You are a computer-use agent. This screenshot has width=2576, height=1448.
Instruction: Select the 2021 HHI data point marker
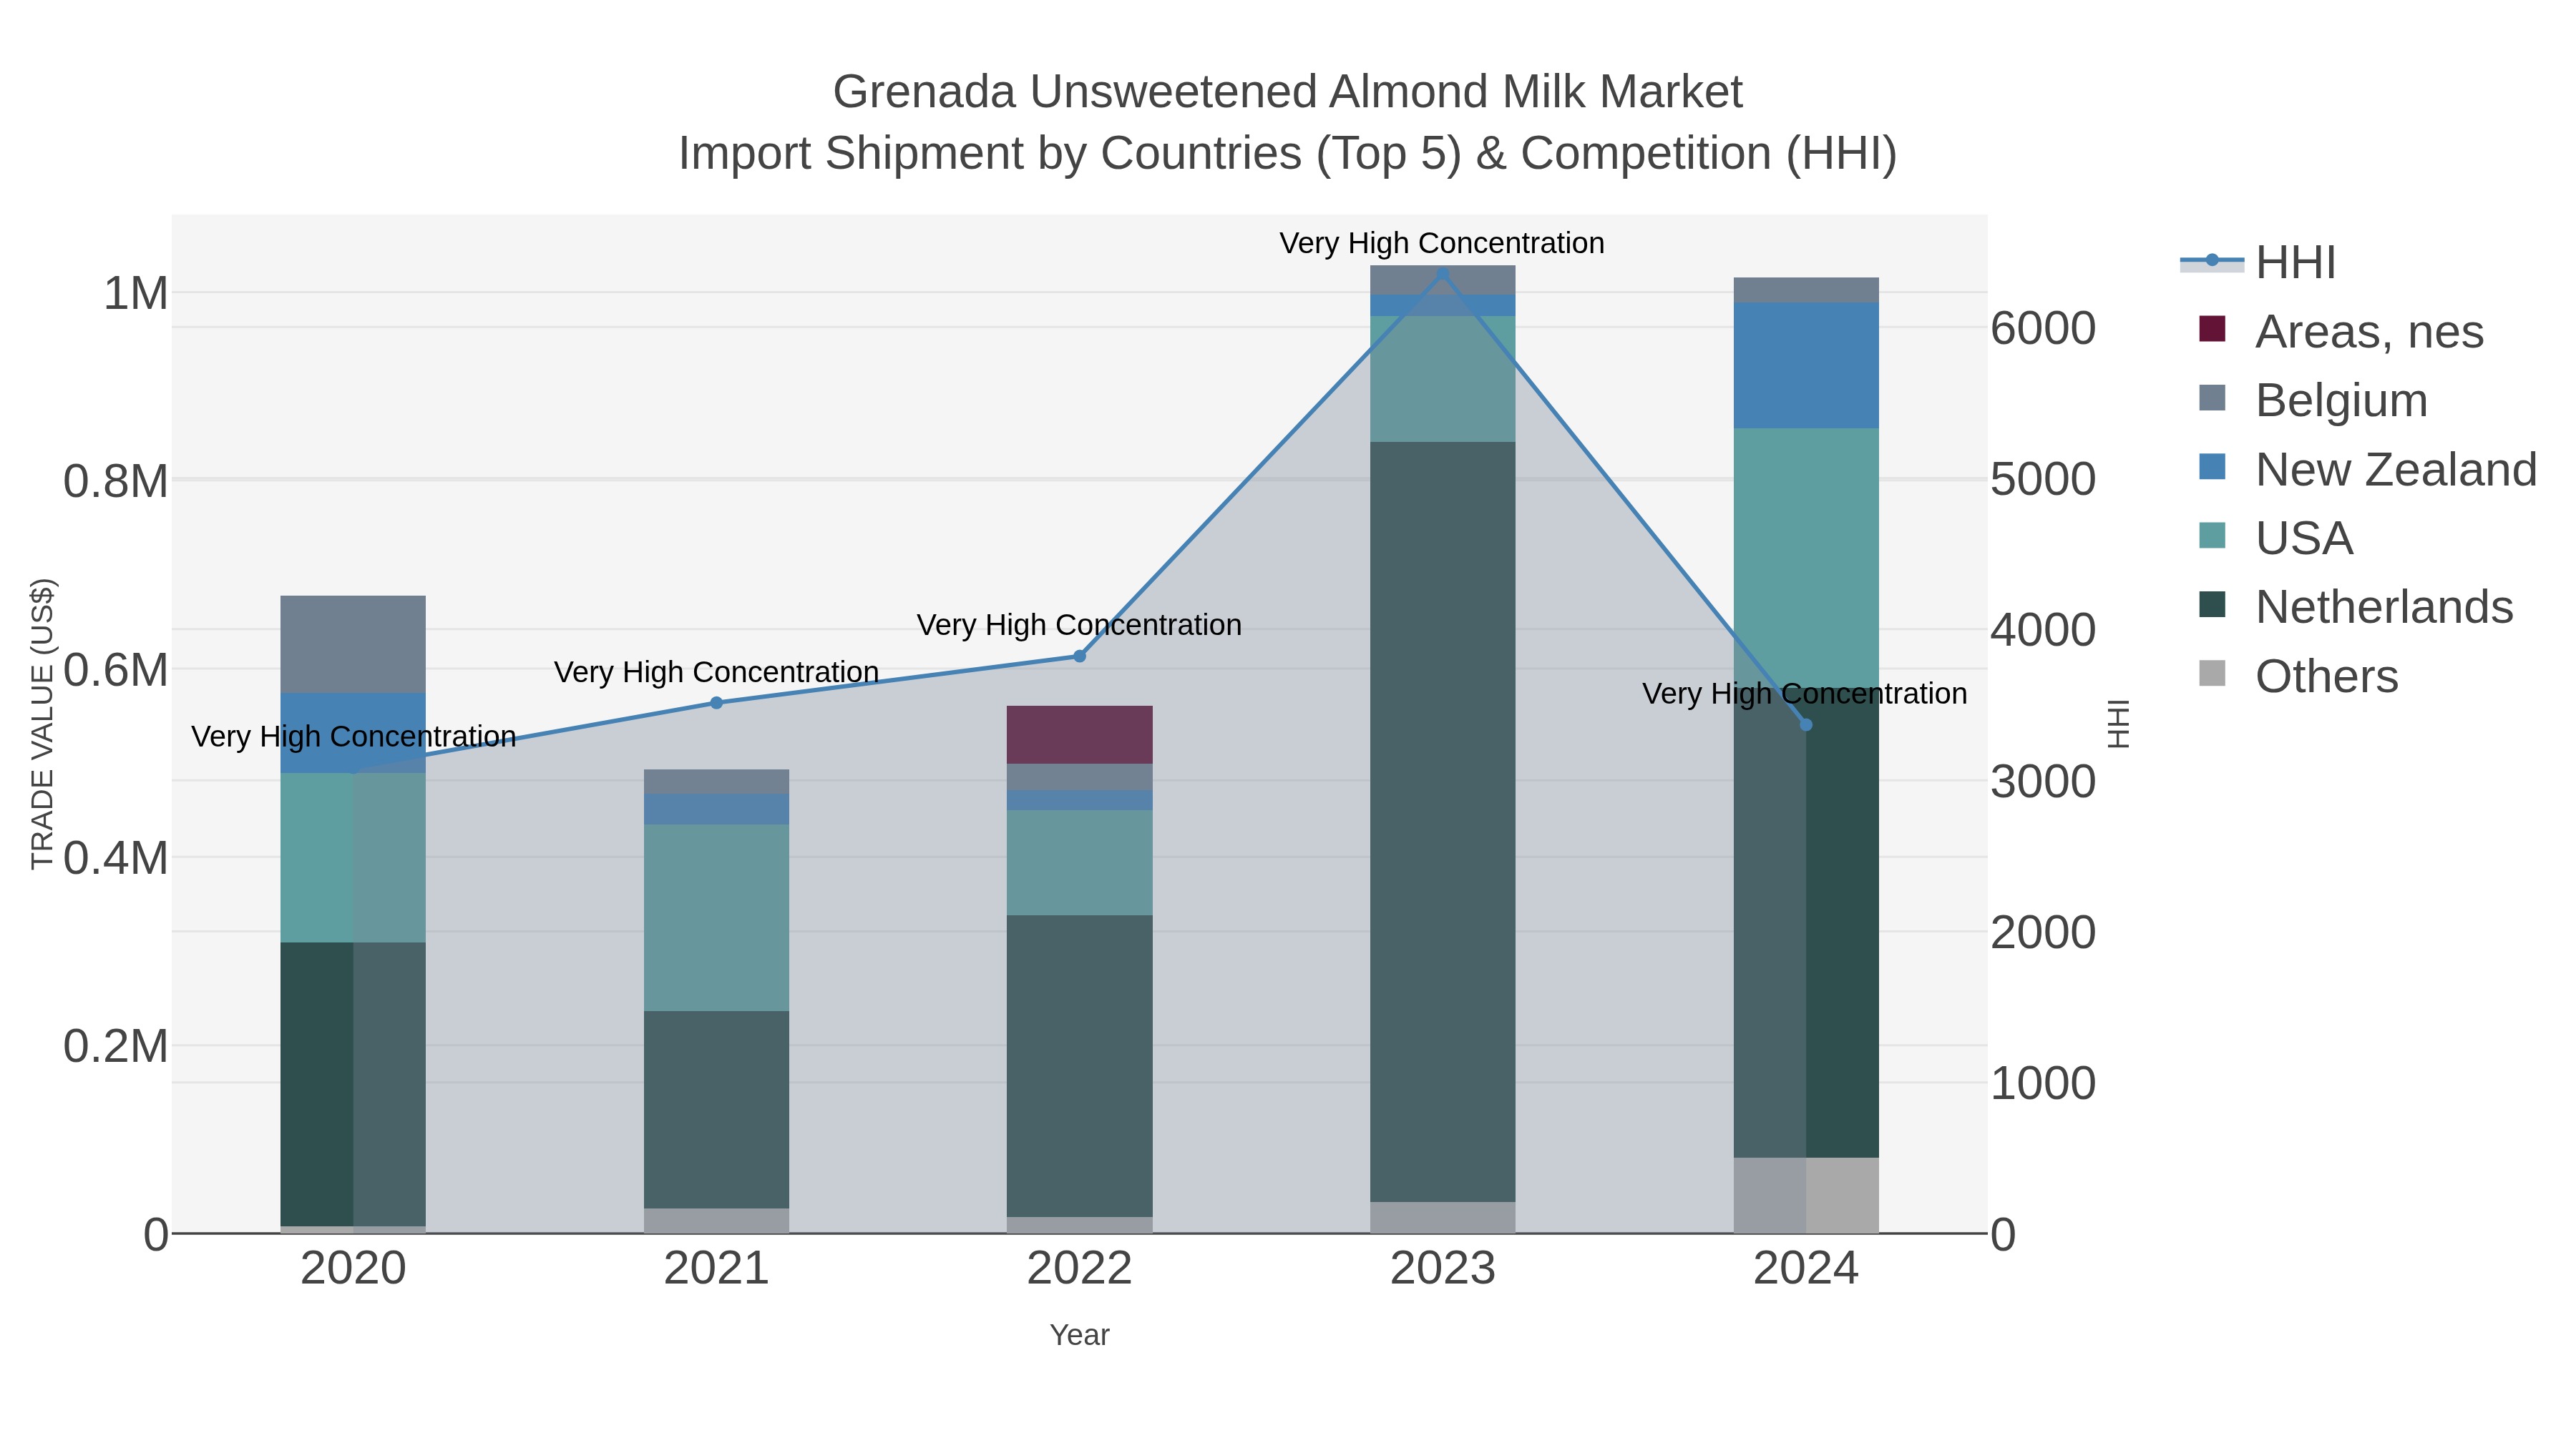[x=716, y=702]
